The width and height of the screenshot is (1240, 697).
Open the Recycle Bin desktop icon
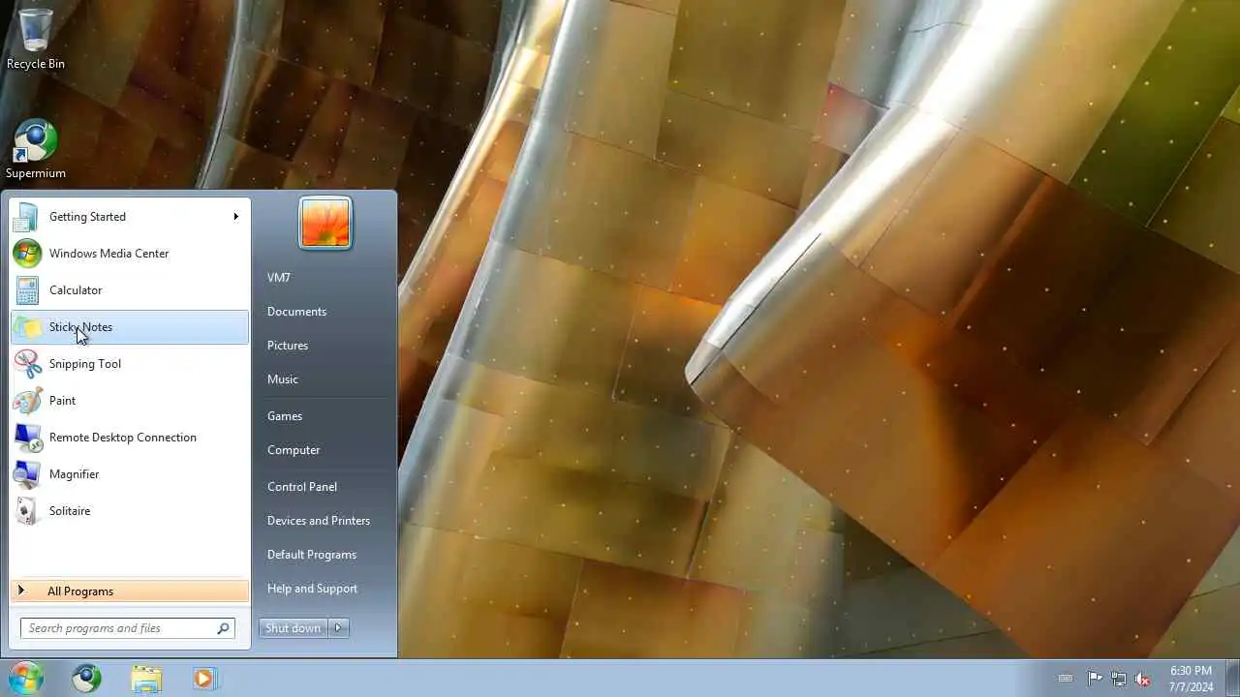tap(36, 39)
